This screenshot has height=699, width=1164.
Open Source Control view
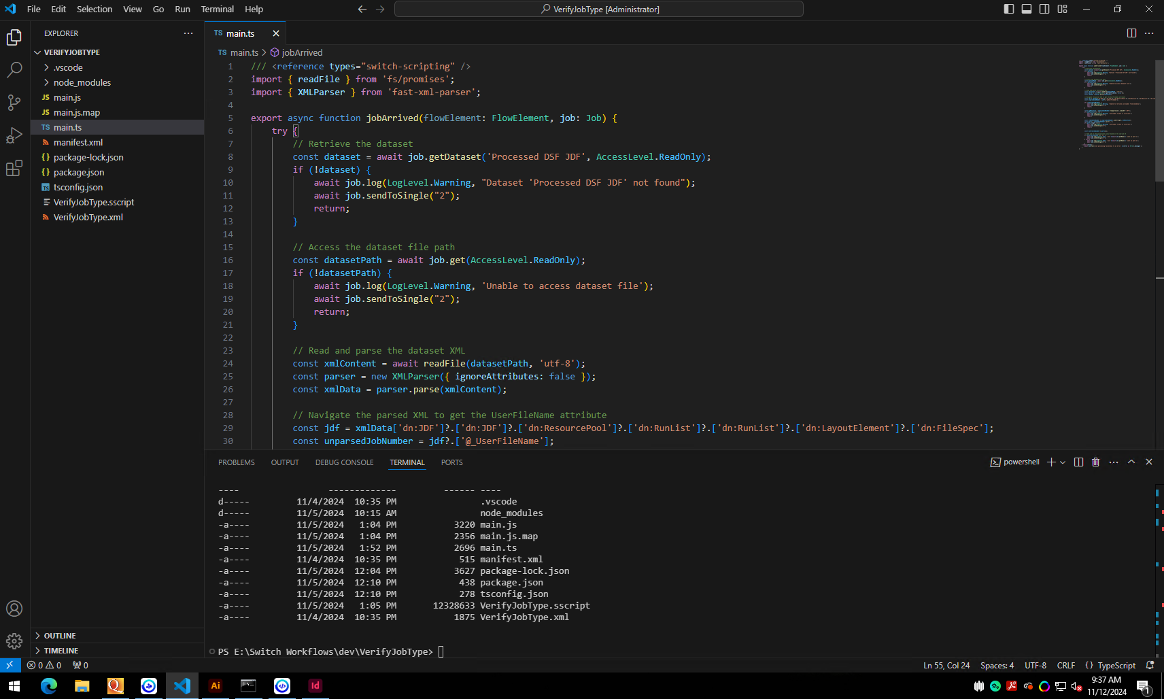(14, 103)
